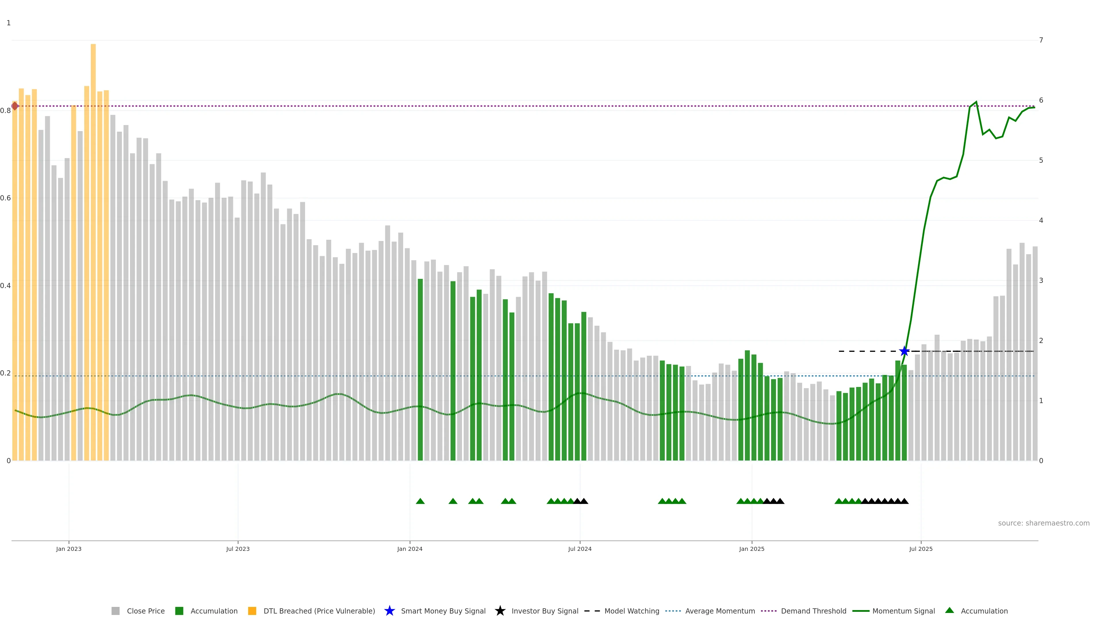Click the Close Price gray legend swatch

[115, 611]
